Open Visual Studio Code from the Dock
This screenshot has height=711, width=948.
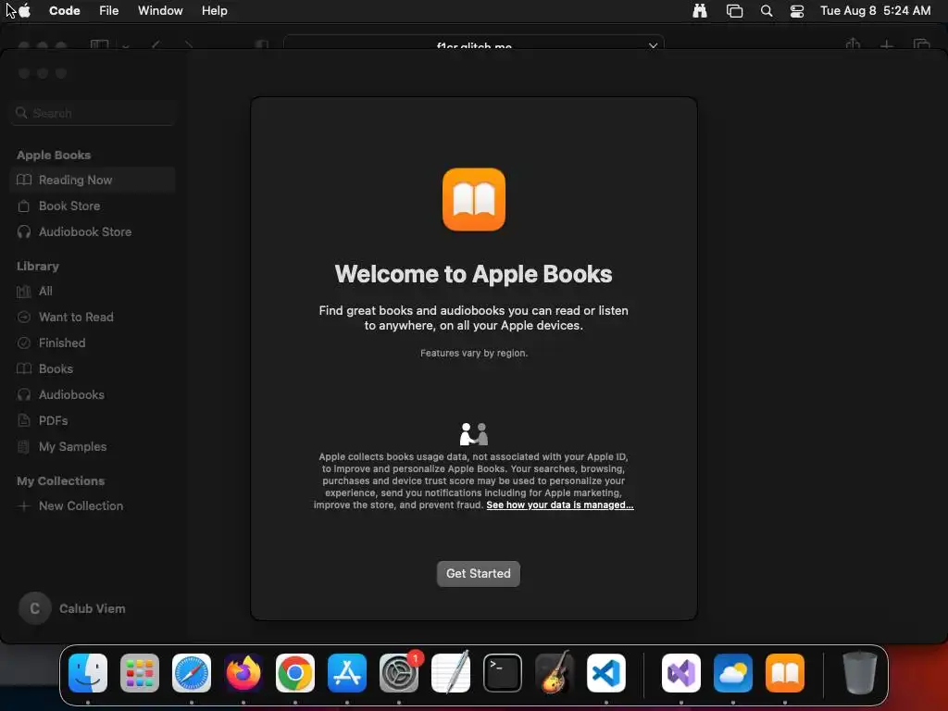point(606,673)
